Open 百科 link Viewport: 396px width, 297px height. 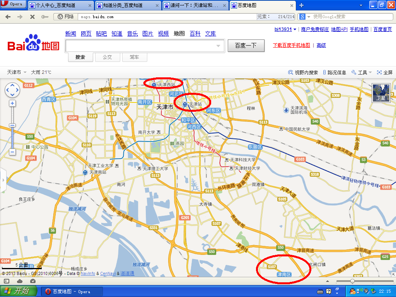(195, 34)
